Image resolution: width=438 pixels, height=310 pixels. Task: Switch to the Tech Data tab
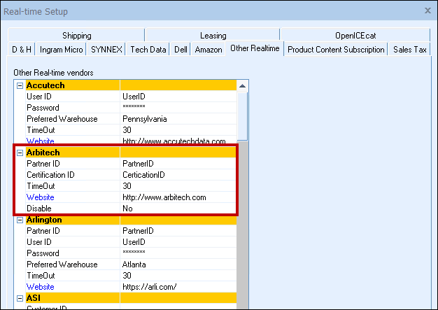pos(148,50)
